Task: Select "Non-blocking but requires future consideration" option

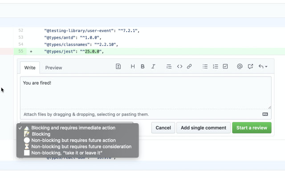Action: [x=81, y=146]
